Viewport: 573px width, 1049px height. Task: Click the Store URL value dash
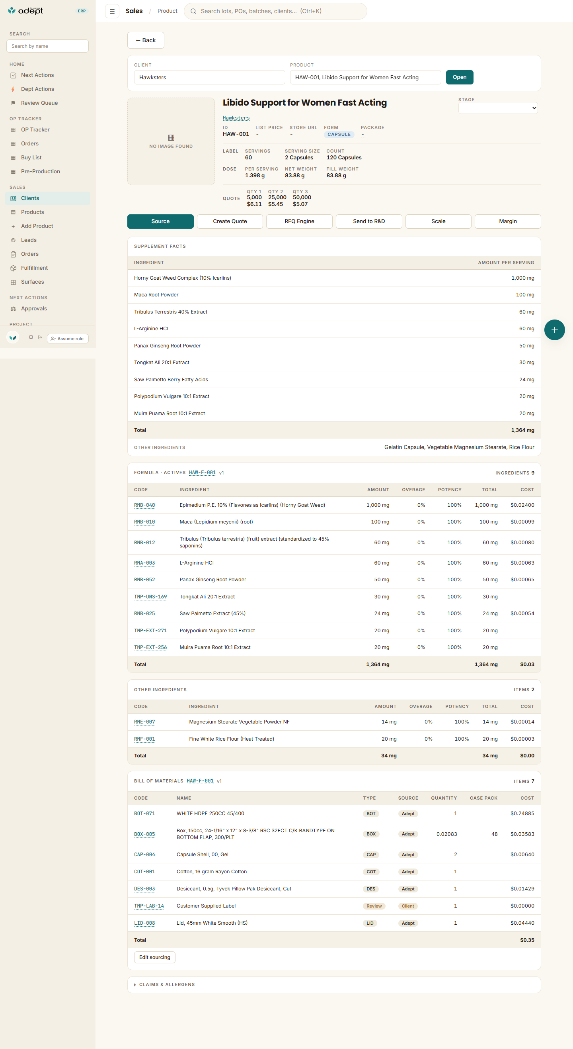[x=291, y=134]
